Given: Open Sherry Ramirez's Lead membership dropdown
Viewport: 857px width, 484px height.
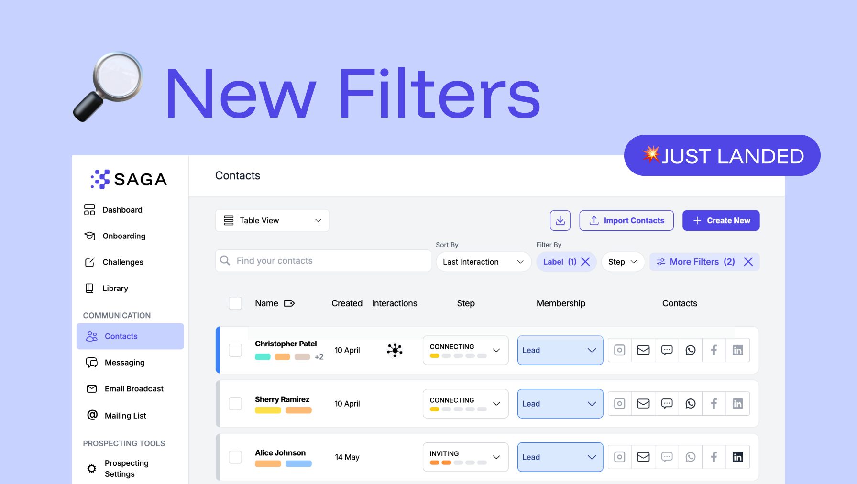Looking at the screenshot, I should pyautogui.click(x=560, y=404).
